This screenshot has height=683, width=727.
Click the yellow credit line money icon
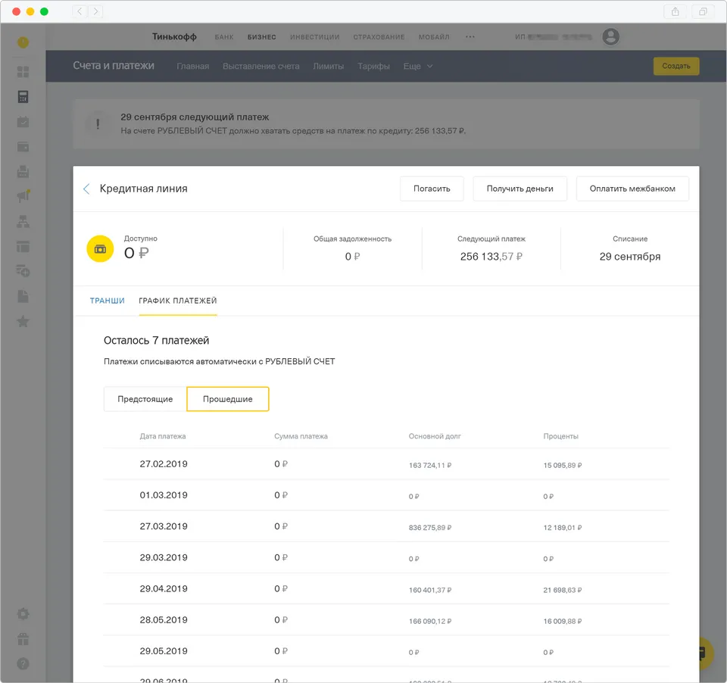[100, 249]
